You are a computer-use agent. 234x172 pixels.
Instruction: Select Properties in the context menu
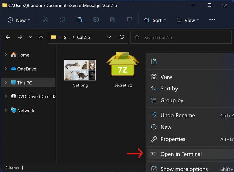pyautogui.click(x=172, y=139)
